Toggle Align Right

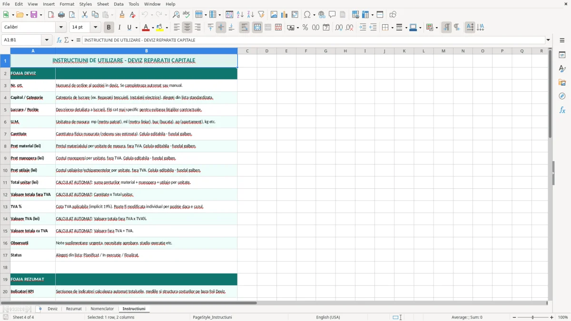tap(197, 28)
